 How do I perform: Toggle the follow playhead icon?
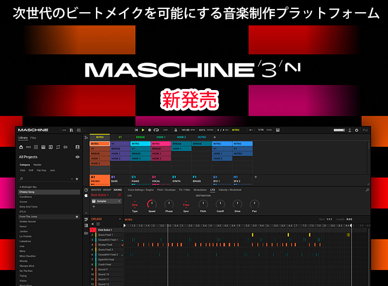(251, 130)
